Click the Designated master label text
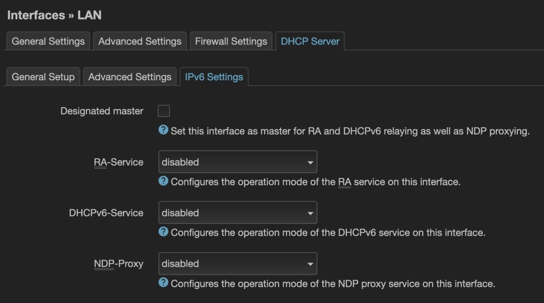Screen dimensions: 544x303 [x=102, y=111]
